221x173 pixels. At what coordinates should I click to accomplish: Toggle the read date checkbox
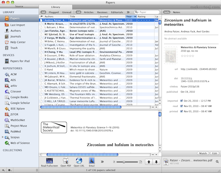click(x=182, y=106)
